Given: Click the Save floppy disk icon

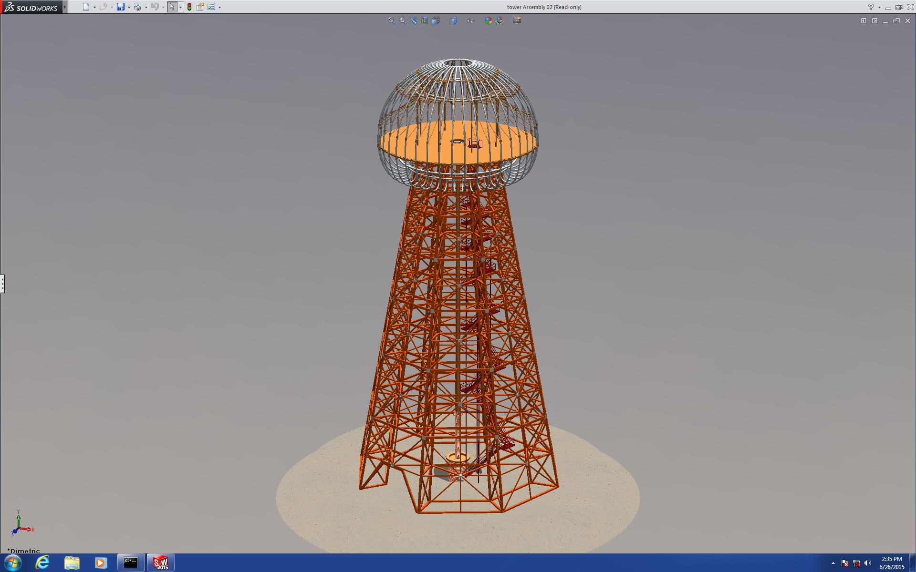Looking at the screenshot, I should coord(121,7).
